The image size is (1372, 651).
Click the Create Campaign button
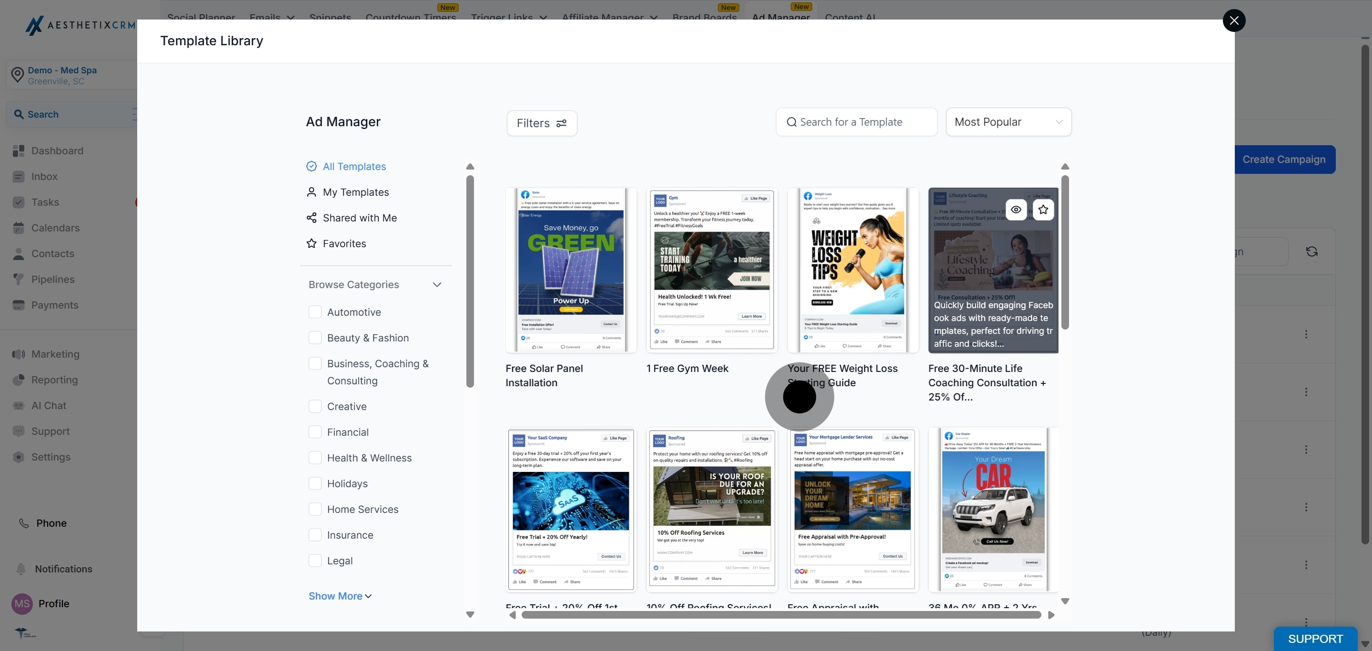tap(1284, 159)
